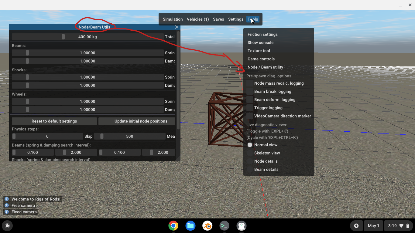
Task: Open the notification tray upload icon
Action: 356,226
